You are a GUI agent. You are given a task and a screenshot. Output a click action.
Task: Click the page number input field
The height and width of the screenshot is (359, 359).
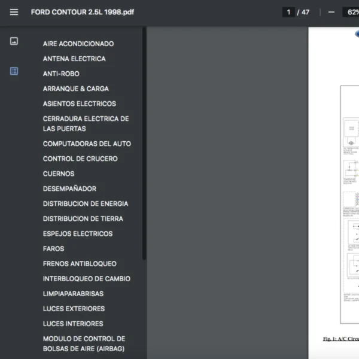(x=288, y=12)
